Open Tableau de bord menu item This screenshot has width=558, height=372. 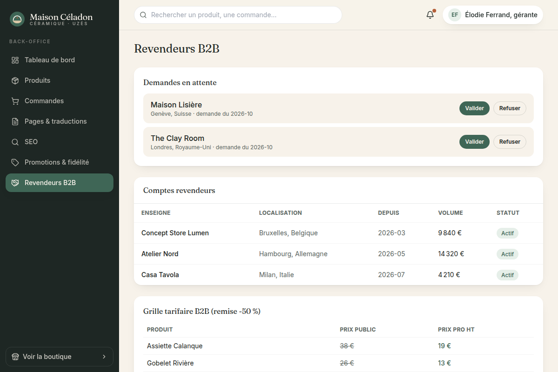[60, 60]
